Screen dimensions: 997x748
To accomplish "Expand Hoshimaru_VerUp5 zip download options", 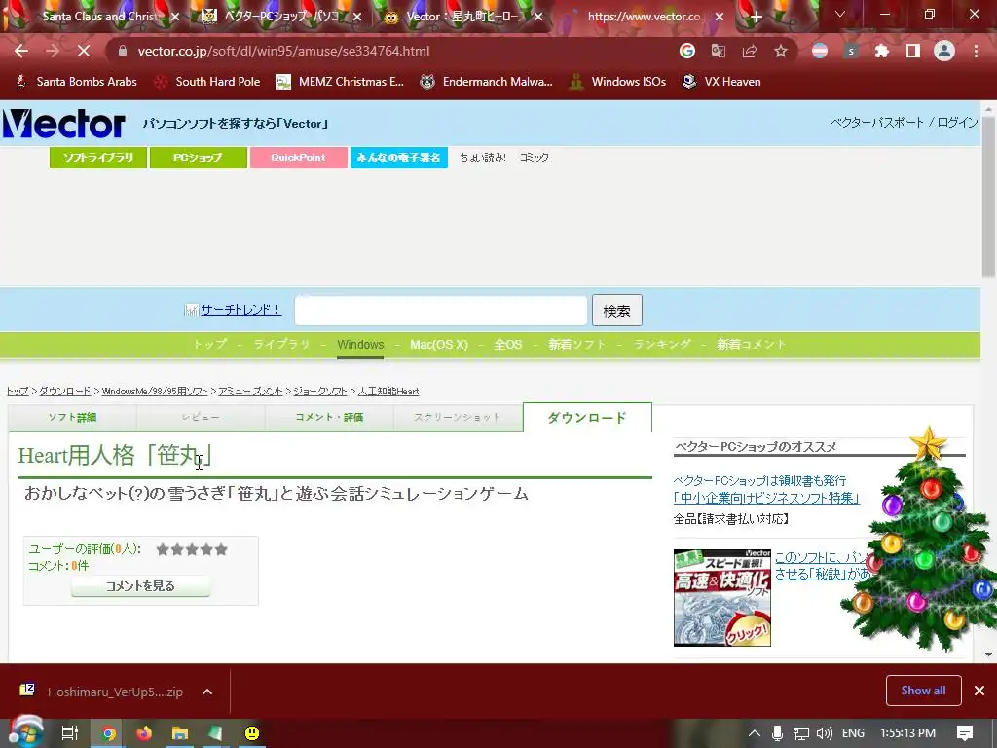I will click(207, 692).
